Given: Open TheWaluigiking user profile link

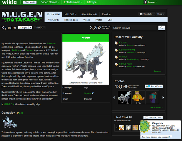Looking at the screenshot, I should (x=133, y=59).
